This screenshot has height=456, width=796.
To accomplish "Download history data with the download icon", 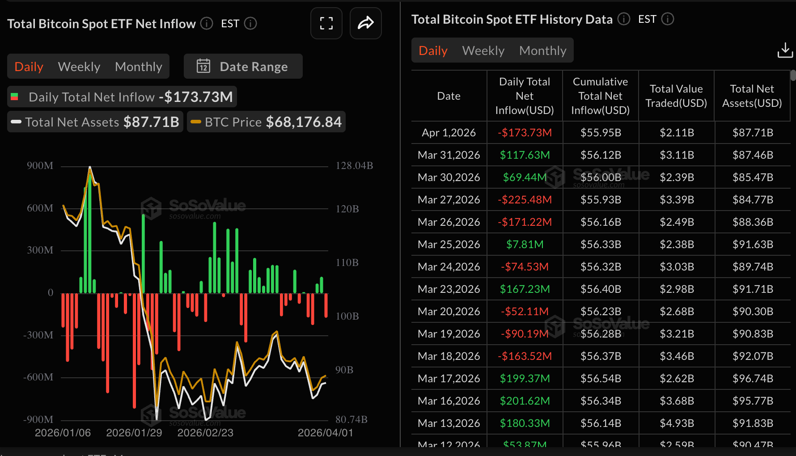I will coord(785,51).
